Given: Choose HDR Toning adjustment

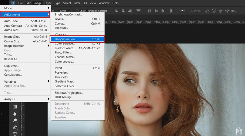Looking at the screenshot, I should [x=77, y=97].
